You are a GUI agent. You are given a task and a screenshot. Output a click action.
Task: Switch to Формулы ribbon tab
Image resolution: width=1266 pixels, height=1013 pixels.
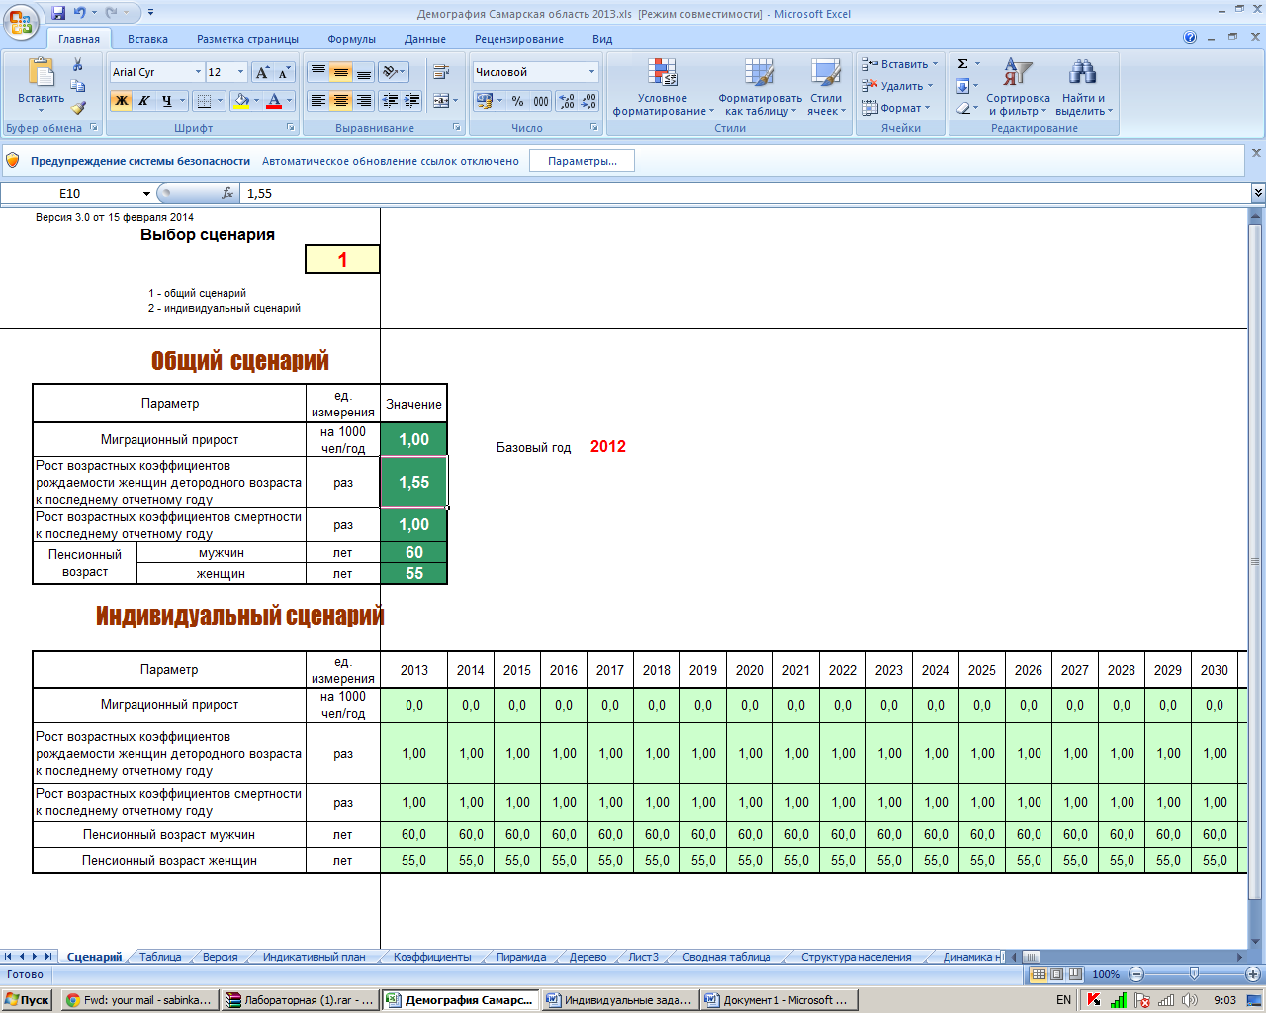point(351,39)
